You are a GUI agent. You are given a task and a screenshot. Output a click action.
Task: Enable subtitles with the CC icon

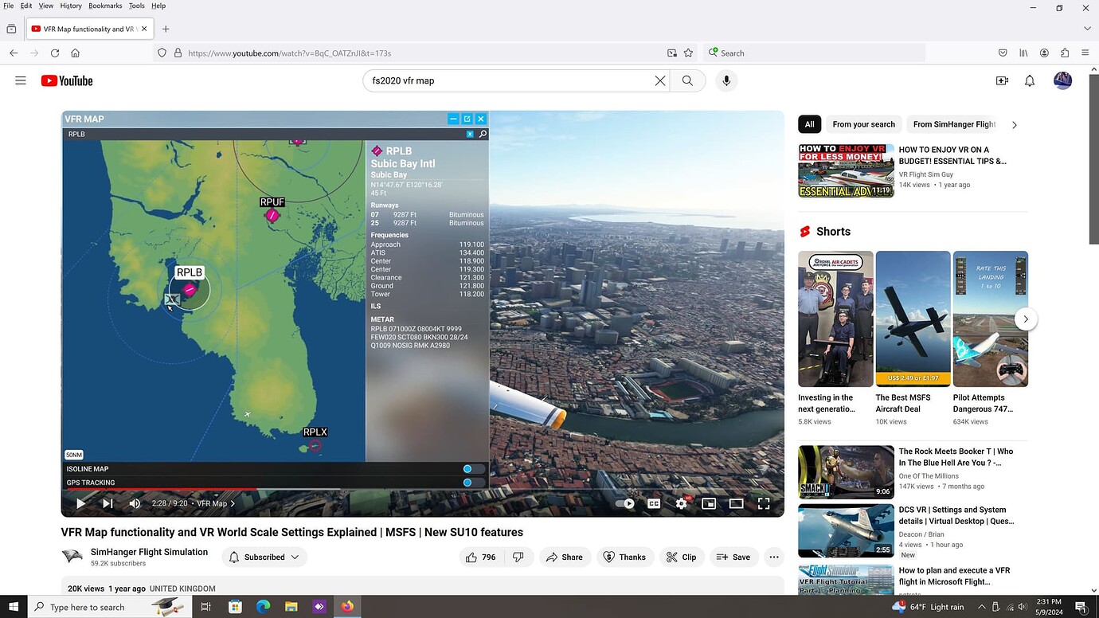point(654,503)
